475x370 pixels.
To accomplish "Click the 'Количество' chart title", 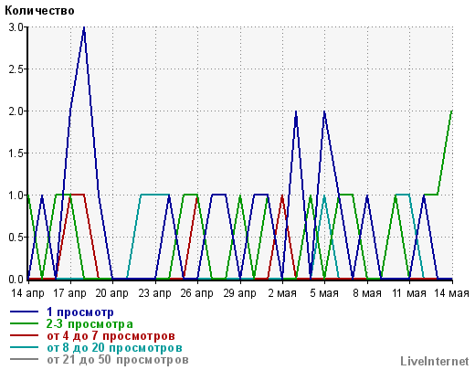I will coord(39,11).
